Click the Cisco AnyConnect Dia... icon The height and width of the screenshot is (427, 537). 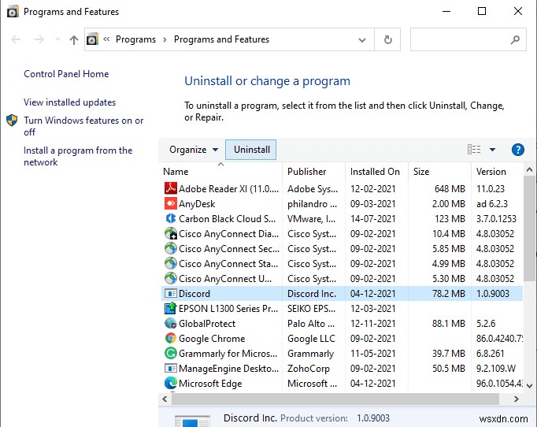pos(171,234)
